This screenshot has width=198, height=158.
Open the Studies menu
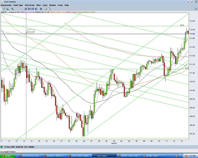click(x=53, y=5)
